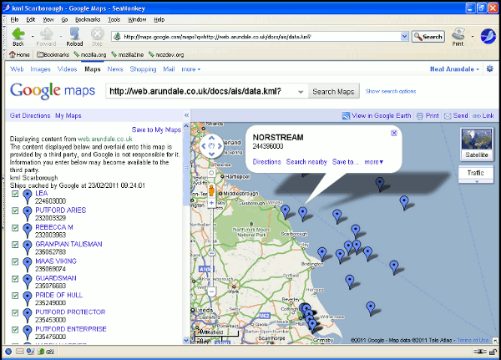Expand the Traffic layers dropdown arrow

(477, 181)
